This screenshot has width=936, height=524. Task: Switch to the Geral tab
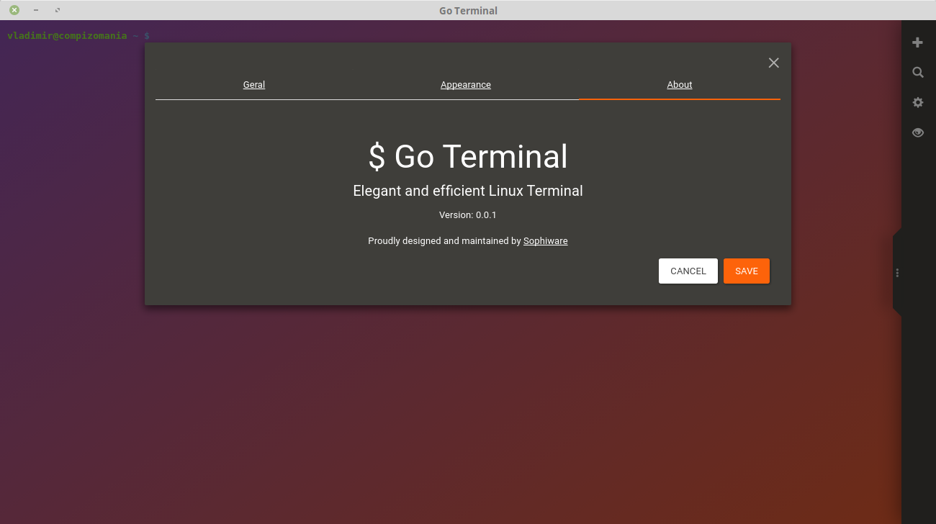[x=253, y=84]
